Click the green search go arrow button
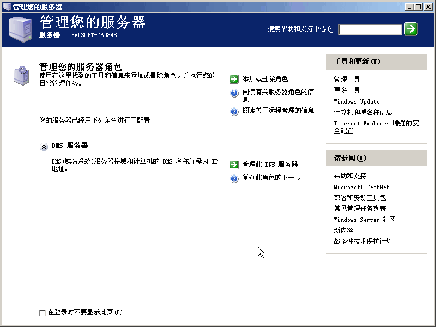436x327 pixels. point(411,29)
